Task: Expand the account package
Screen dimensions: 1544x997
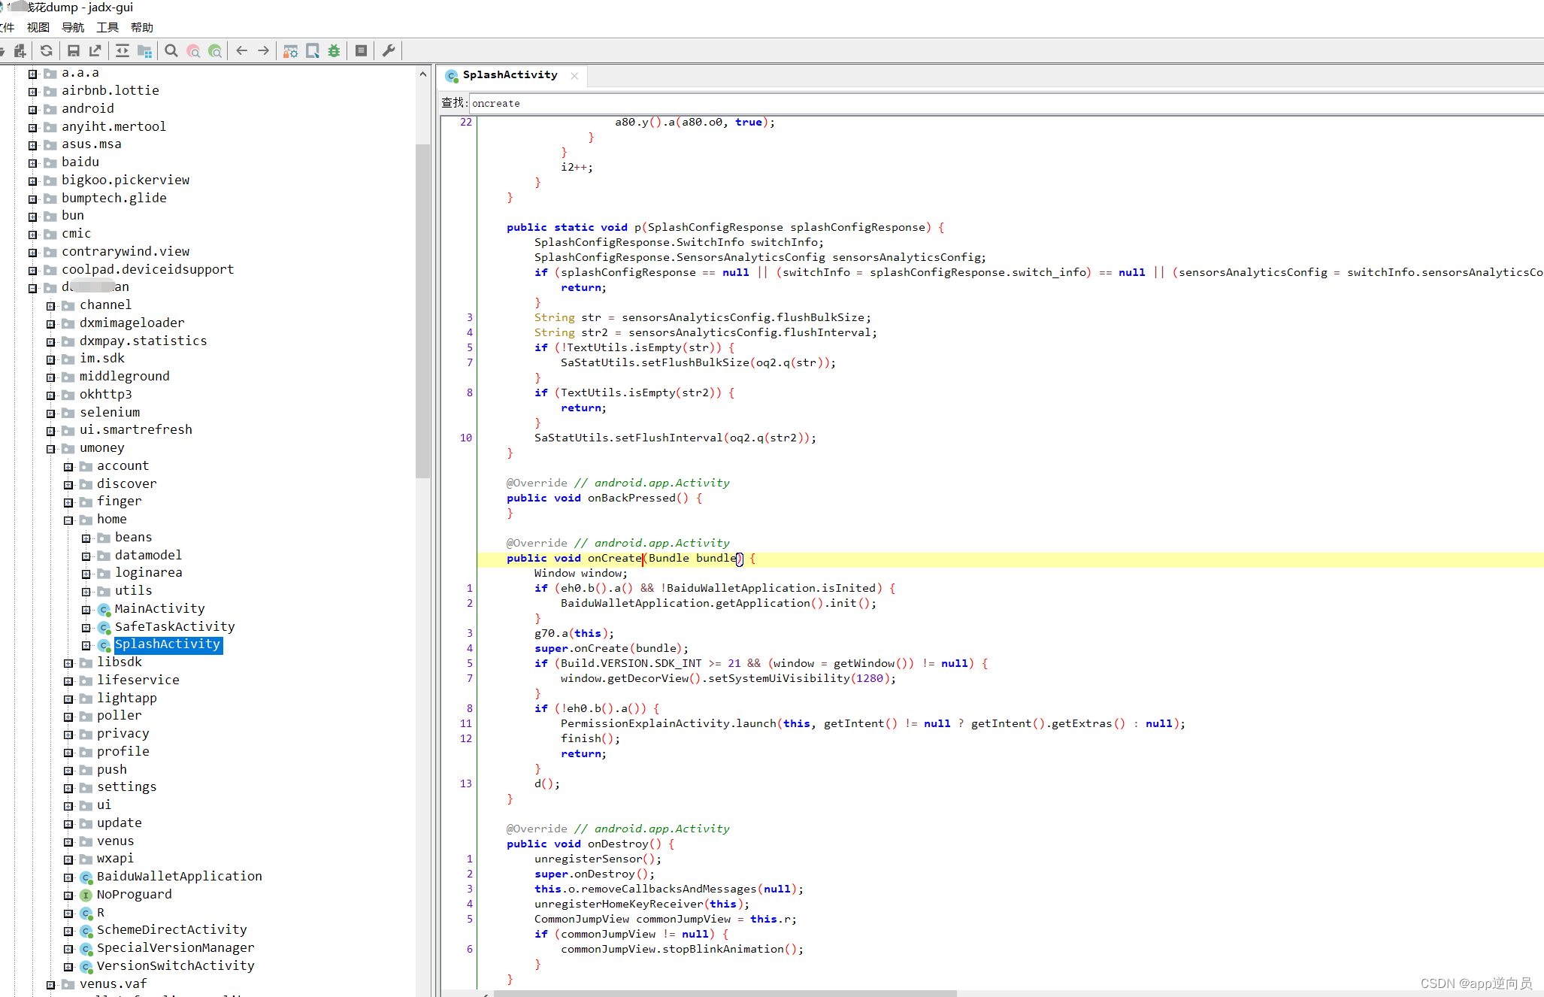Action: pyautogui.click(x=68, y=467)
